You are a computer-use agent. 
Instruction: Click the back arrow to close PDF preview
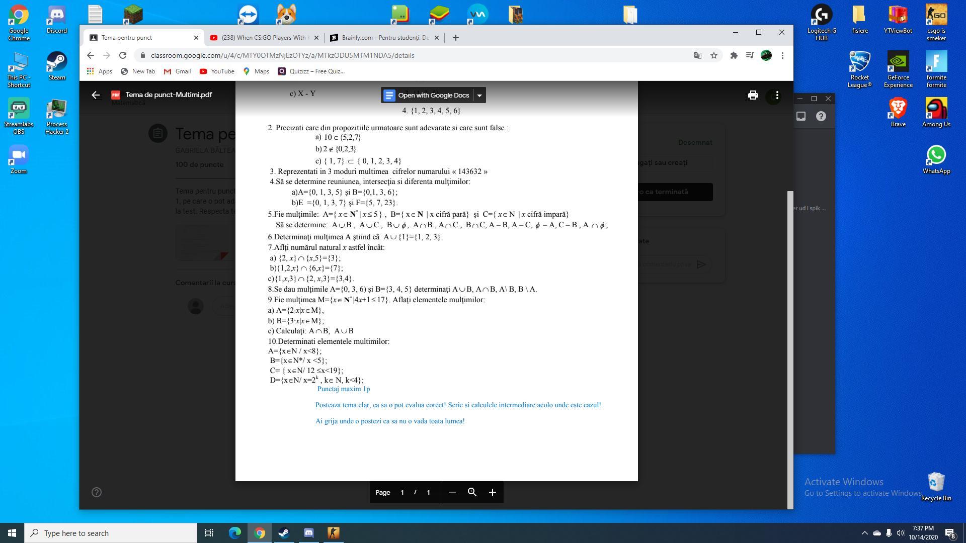96,95
